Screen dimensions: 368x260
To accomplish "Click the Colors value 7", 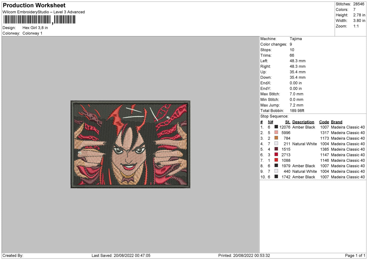I will pos(354,10).
